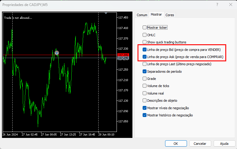Click the chart shift triangle marker
Screen dimensions: 237x149
pos(106,13)
